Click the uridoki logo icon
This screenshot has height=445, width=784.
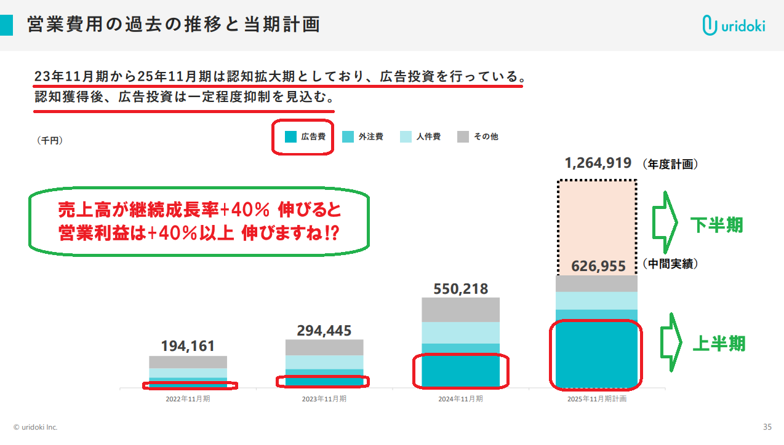(710, 25)
